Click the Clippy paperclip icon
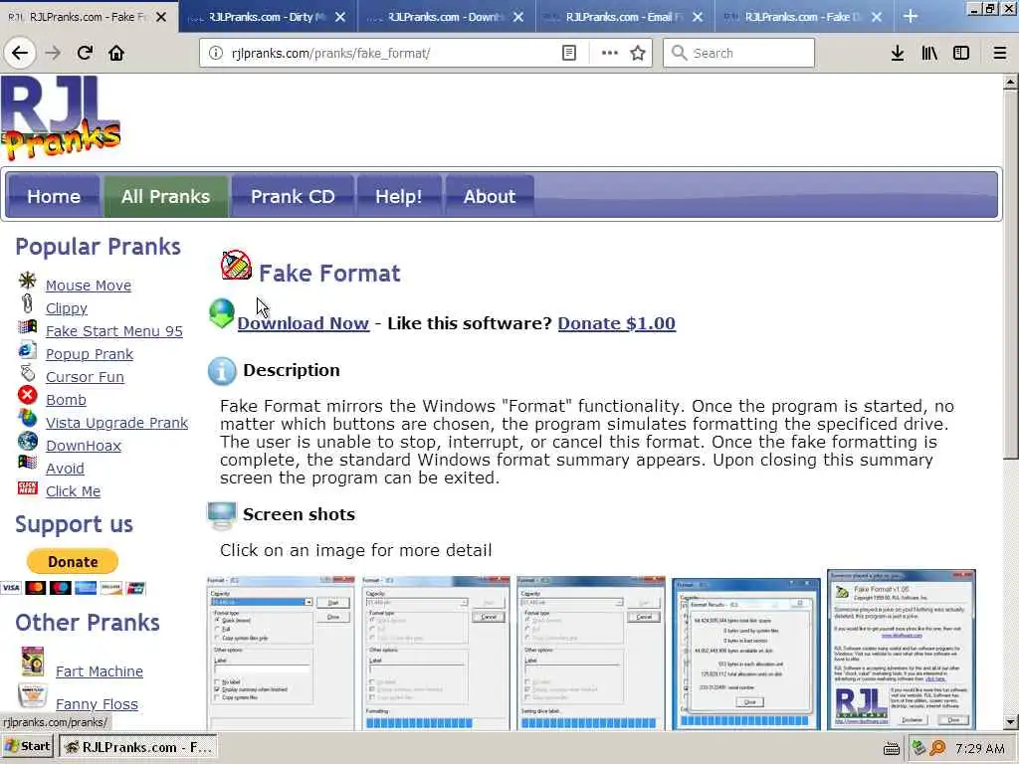 pos(27,303)
